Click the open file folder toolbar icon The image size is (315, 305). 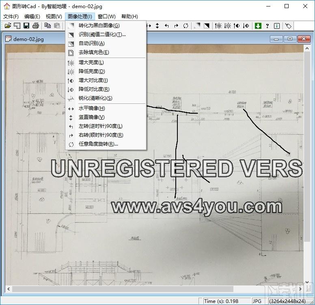(x=8, y=26)
